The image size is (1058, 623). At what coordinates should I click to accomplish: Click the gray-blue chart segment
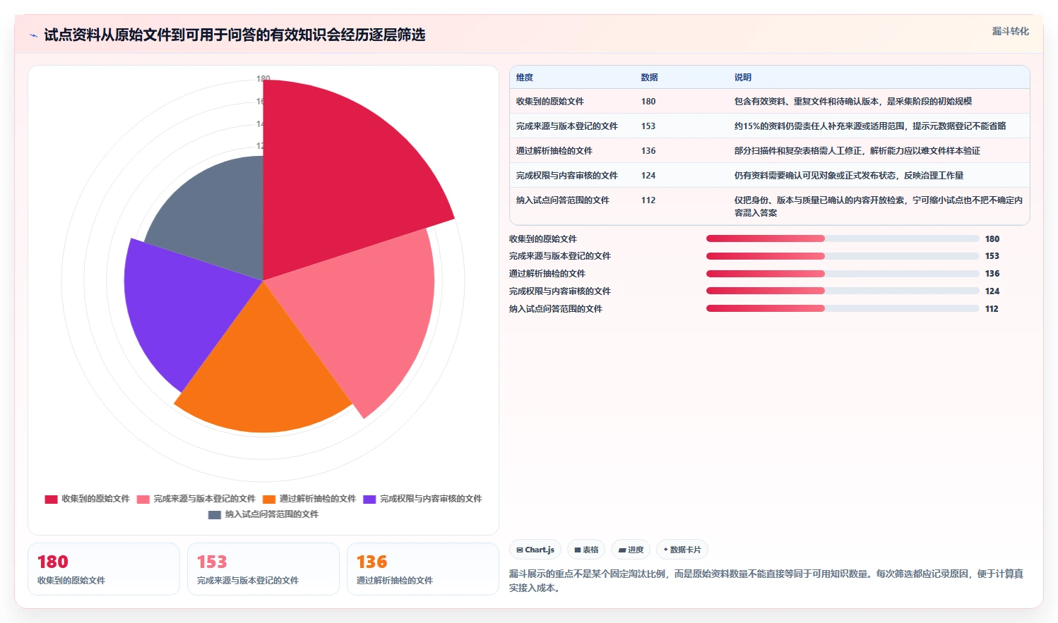pos(219,219)
